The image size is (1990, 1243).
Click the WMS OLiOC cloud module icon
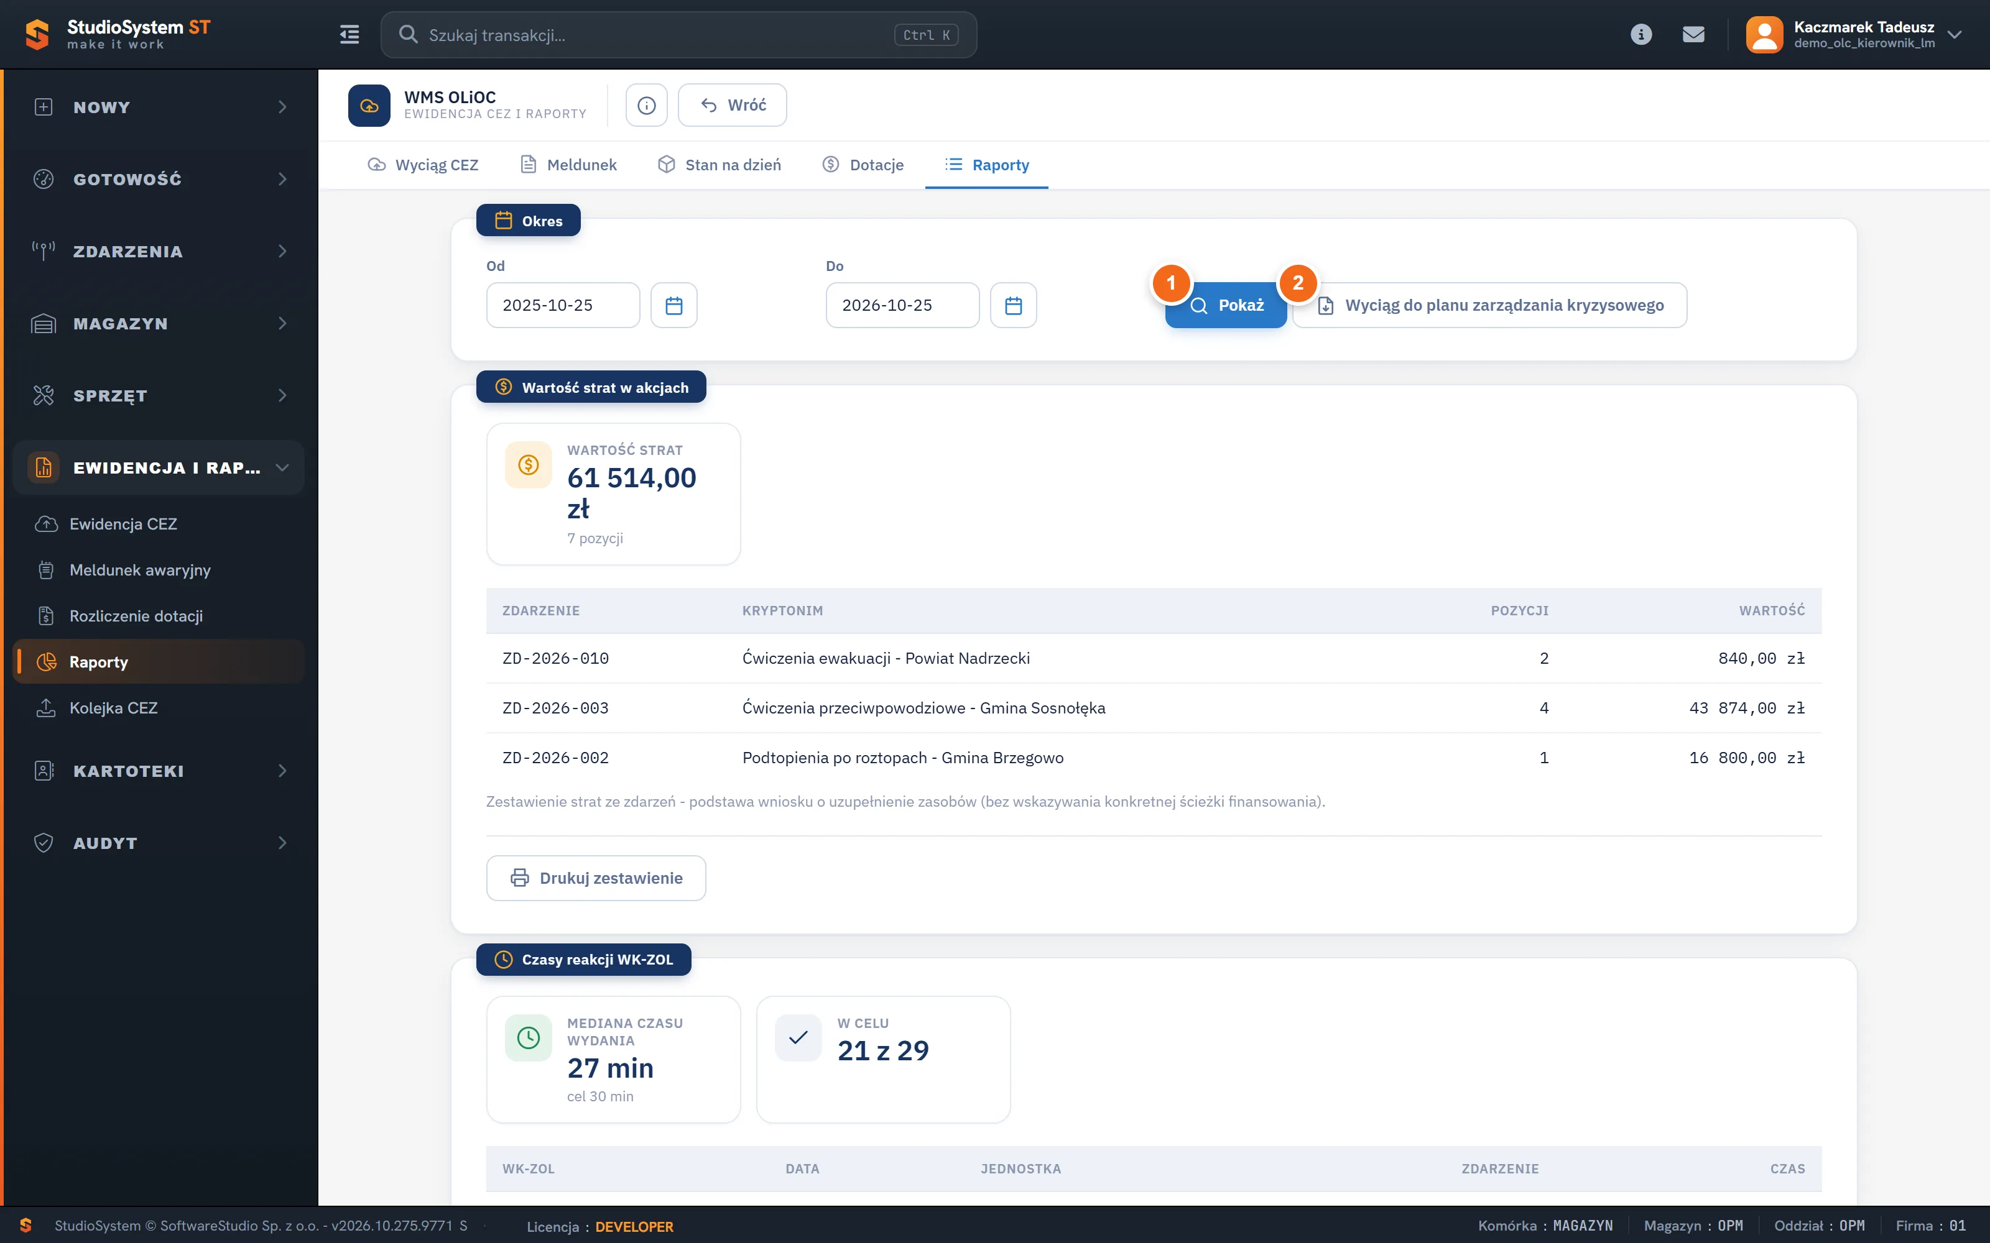369,105
